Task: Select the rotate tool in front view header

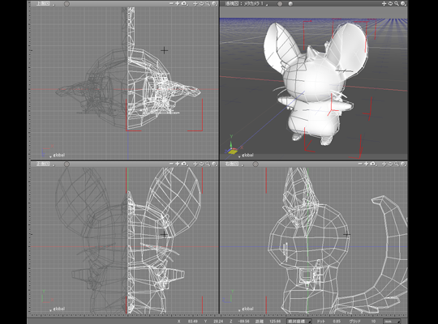Action: coord(201,164)
